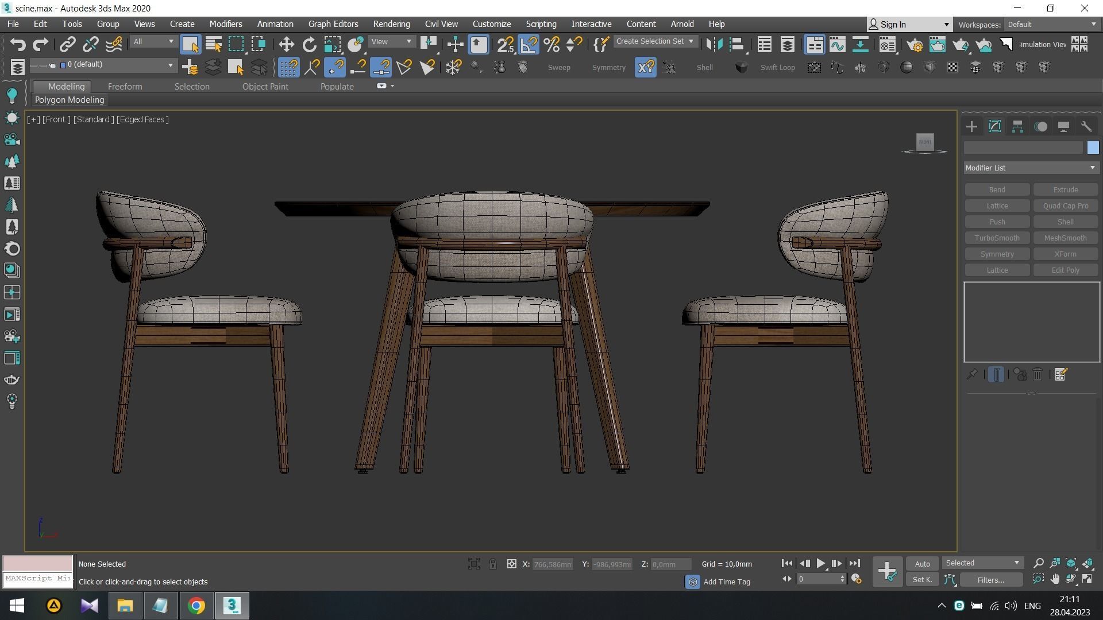Screen dimensions: 1103x620
Task: Toggle Show End Result button
Action: [996, 375]
